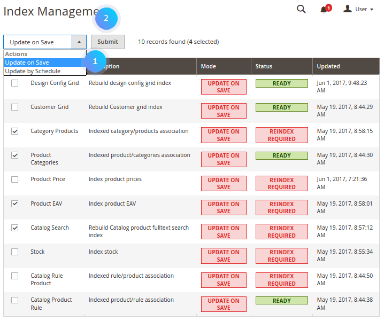Click 'Indexed rule/product association' description

[131, 276]
